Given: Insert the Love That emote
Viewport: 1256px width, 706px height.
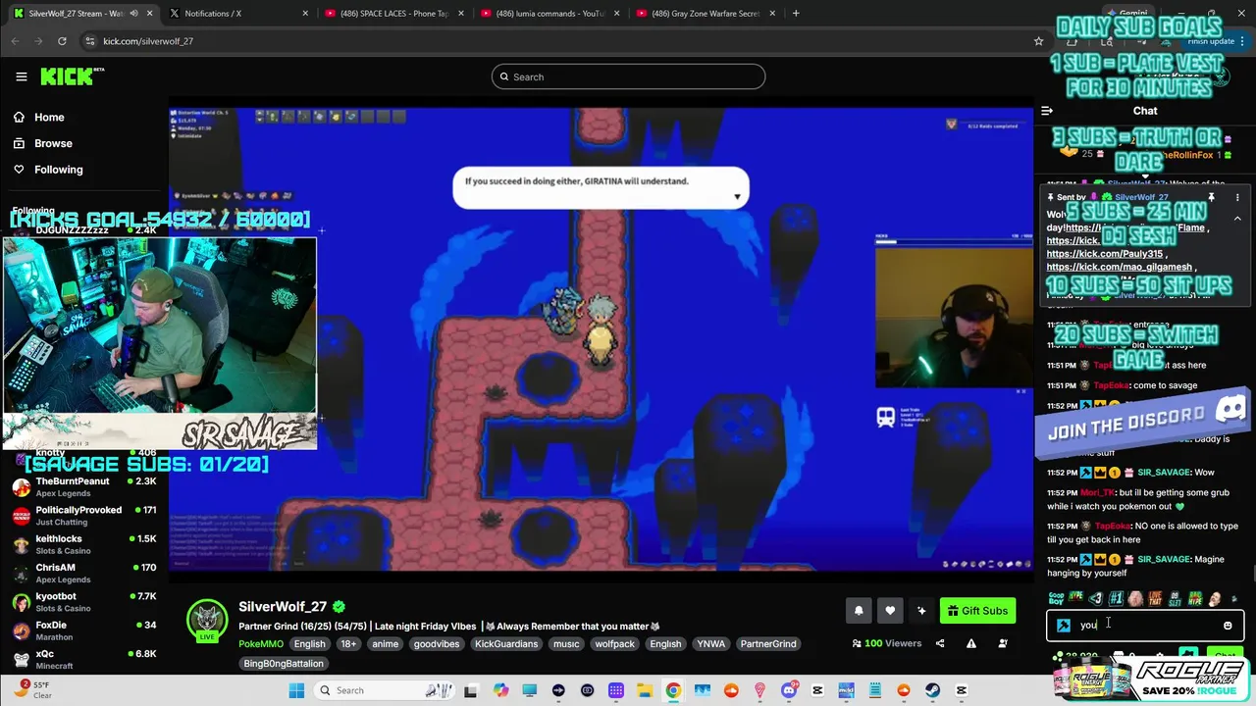Looking at the screenshot, I should [1155, 598].
